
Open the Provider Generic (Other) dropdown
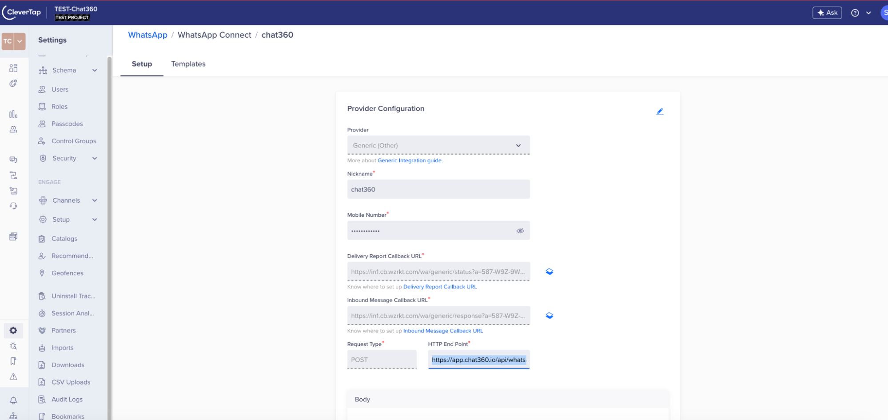pyautogui.click(x=438, y=145)
